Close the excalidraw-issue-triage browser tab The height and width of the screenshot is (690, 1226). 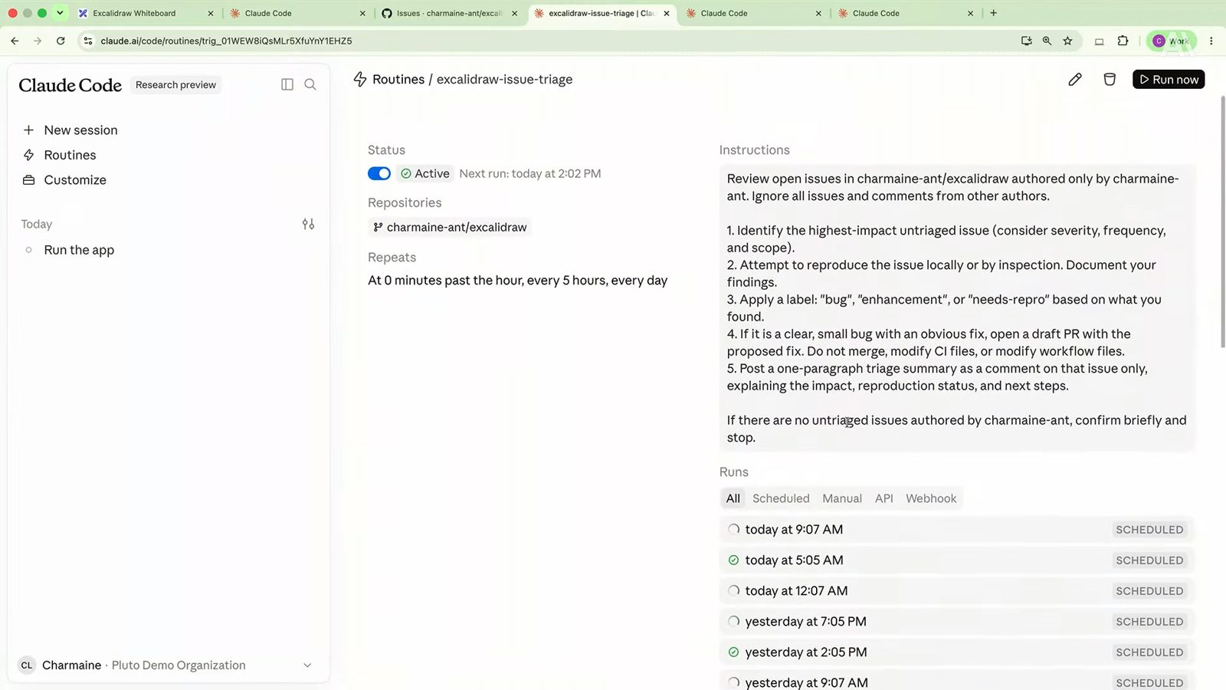click(x=667, y=13)
